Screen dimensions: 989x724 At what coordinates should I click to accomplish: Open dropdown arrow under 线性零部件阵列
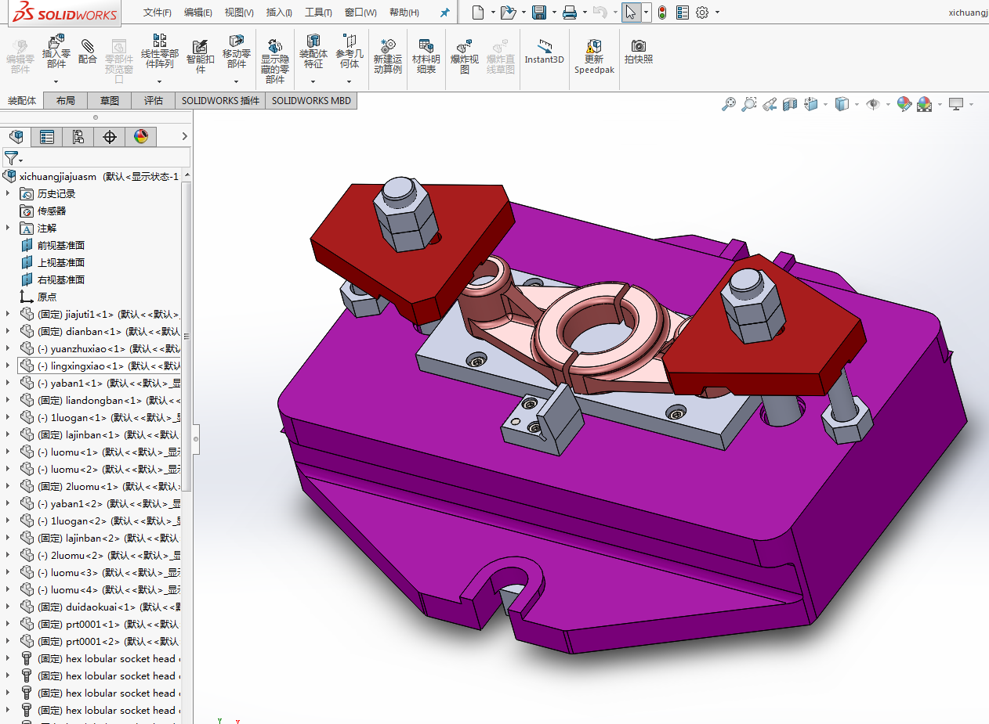tap(160, 81)
